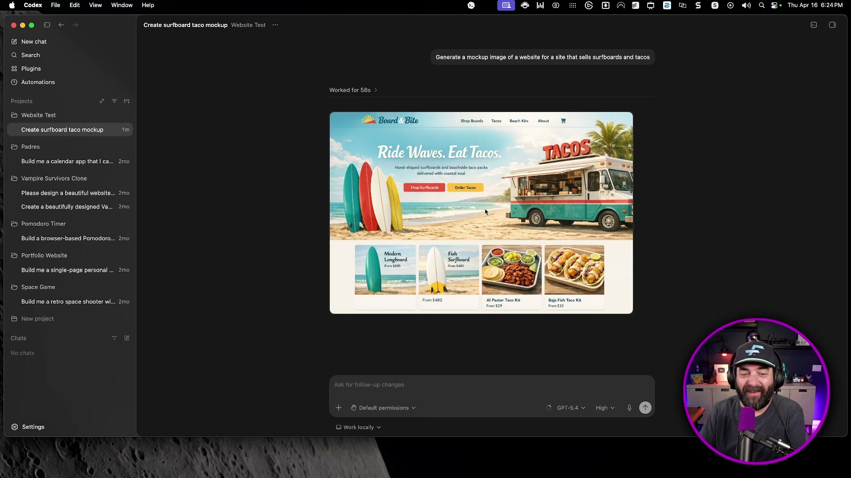Start a New chat from the sidebar
851x478 pixels.
point(33,42)
